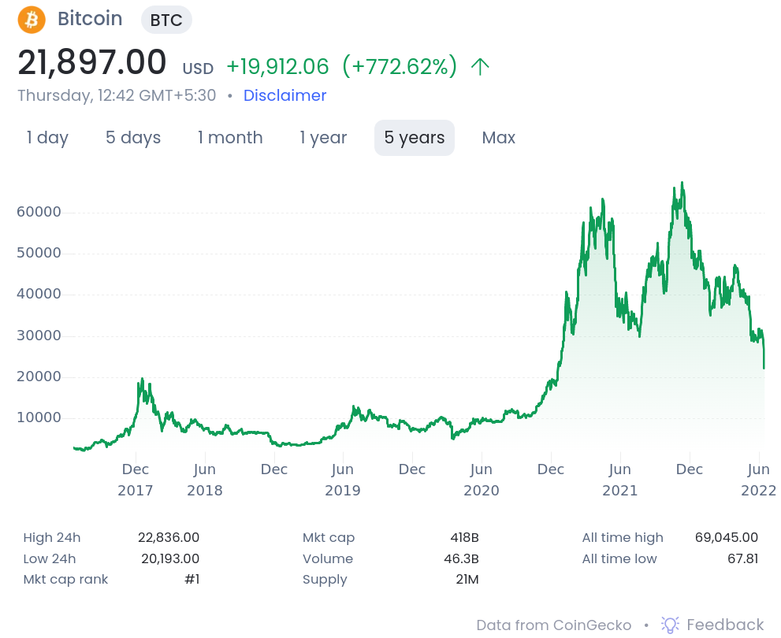Click the highest peak of the chart line

pyautogui.click(x=682, y=183)
